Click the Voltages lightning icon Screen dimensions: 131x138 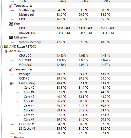coord(11,51)
